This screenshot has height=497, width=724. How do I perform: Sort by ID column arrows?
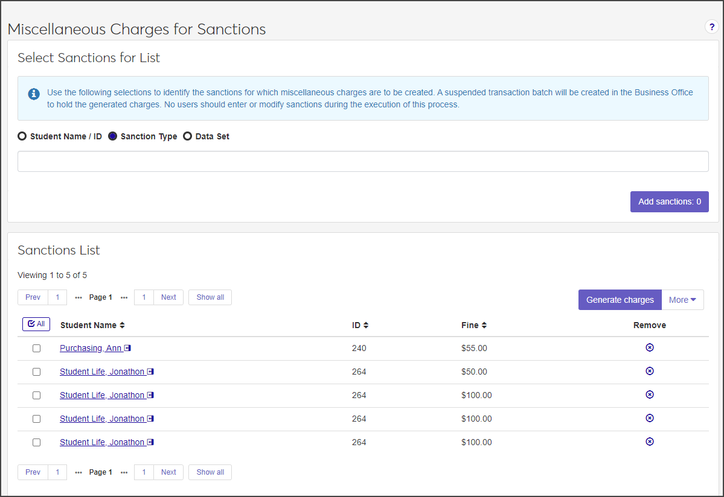[366, 325]
